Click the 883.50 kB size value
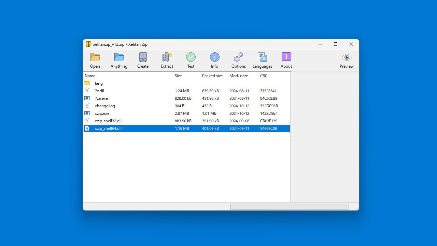 click(x=183, y=121)
